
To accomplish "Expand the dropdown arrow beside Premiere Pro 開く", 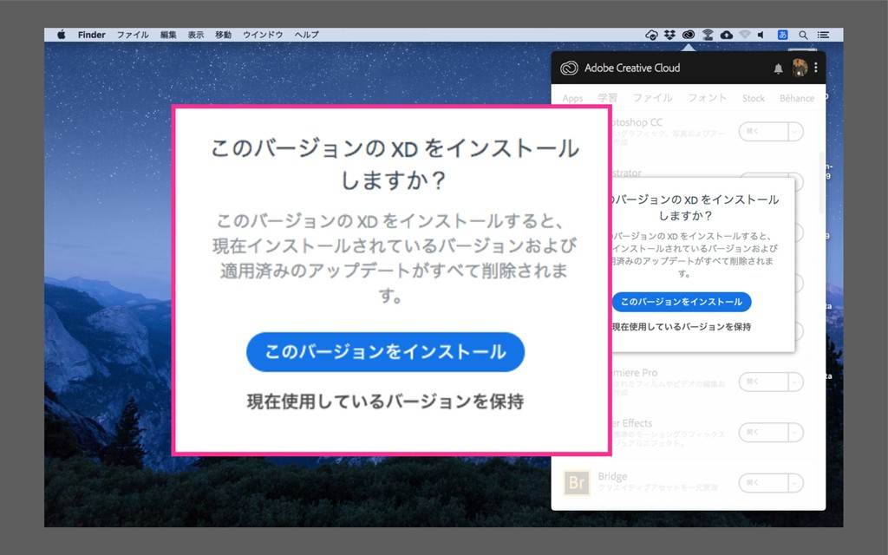I will 796,382.
